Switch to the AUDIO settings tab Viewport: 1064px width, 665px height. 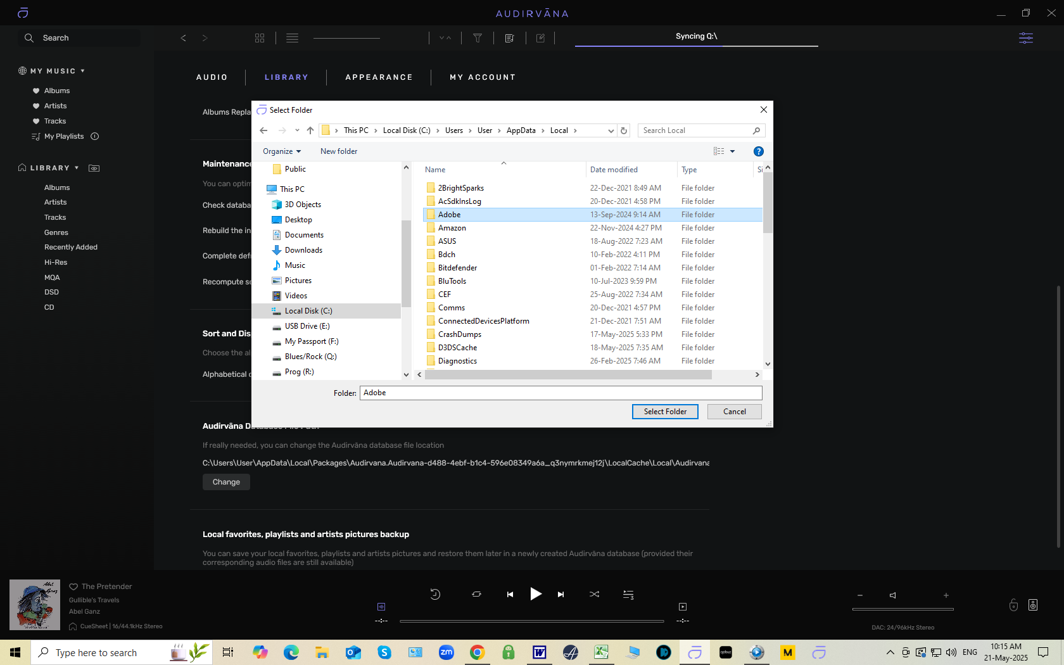tap(212, 77)
